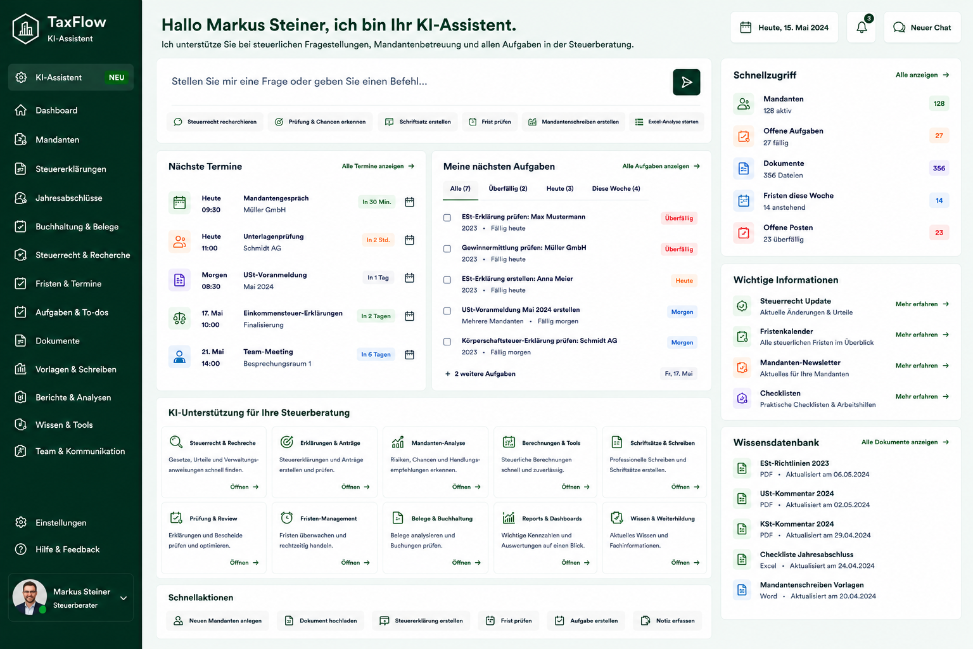
Task: Click the Mandantenschreiben Vorlagen Word icon
Action: (x=742, y=590)
